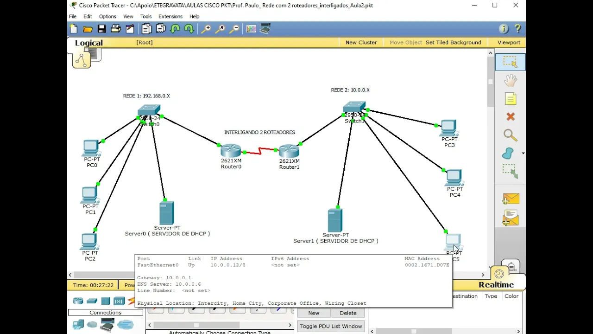Select Hubs device category icon
The width and height of the screenshot is (593, 334).
coord(106,301)
